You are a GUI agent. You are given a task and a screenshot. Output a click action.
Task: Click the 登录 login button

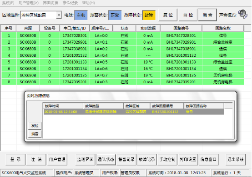click(15, 159)
